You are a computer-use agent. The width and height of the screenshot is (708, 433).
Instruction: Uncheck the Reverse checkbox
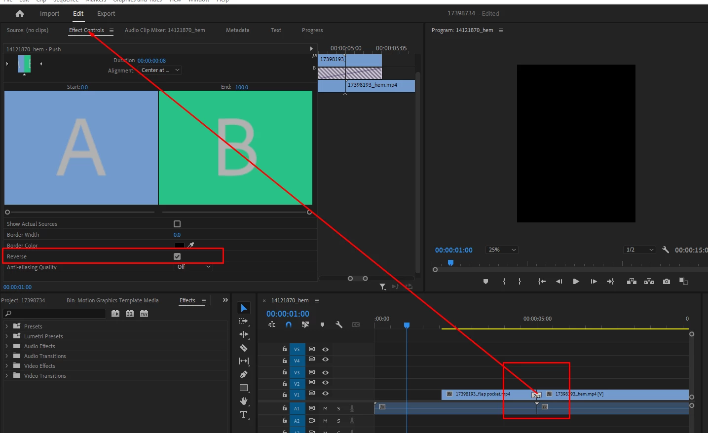click(177, 256)
